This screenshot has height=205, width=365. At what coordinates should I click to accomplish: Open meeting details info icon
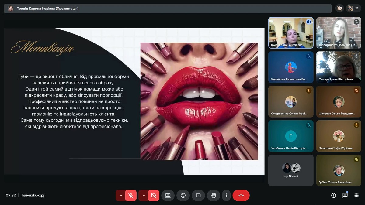(x=334, y=196)
